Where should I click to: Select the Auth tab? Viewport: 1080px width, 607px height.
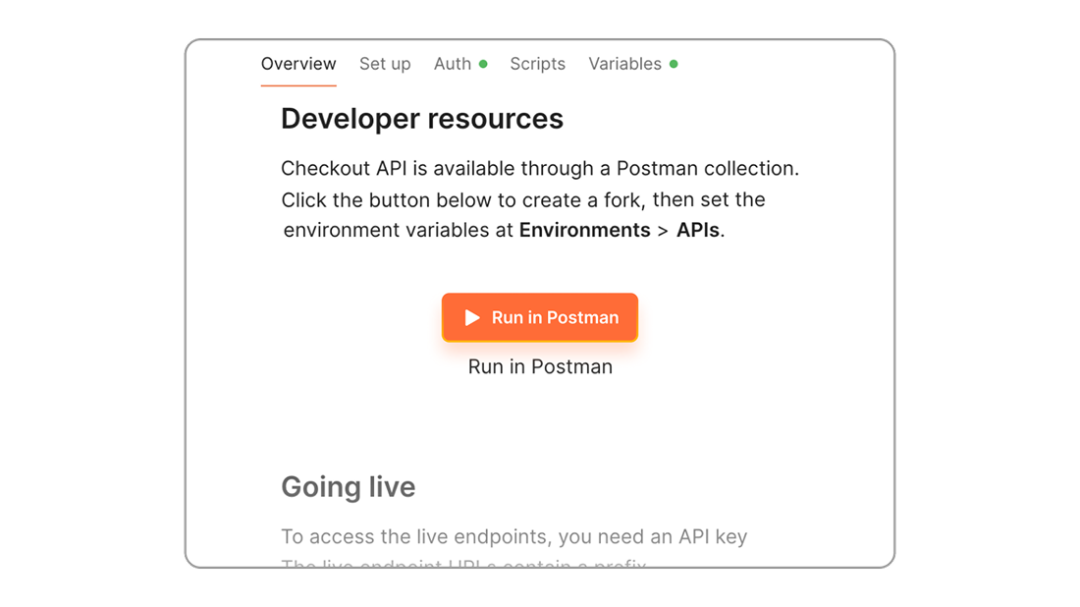point(453,63)
